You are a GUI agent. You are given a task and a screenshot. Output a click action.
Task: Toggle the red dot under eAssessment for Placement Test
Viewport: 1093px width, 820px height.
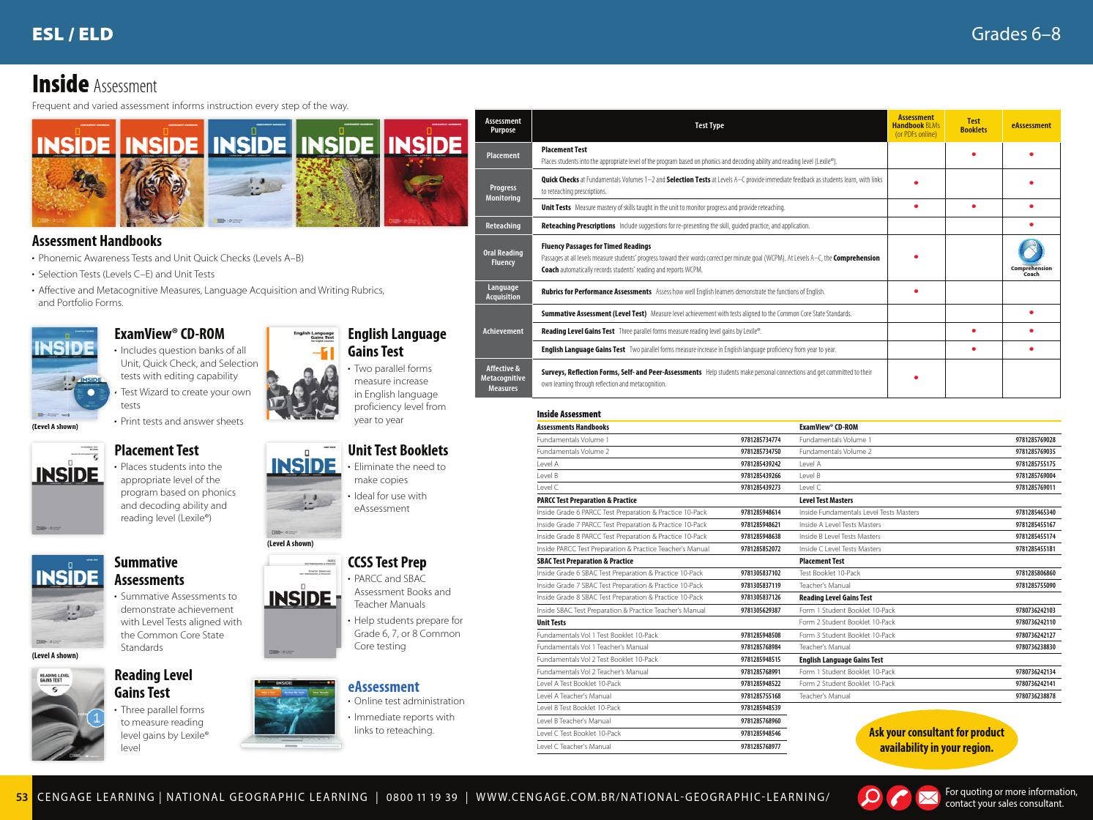click(x=1030, y=154)
